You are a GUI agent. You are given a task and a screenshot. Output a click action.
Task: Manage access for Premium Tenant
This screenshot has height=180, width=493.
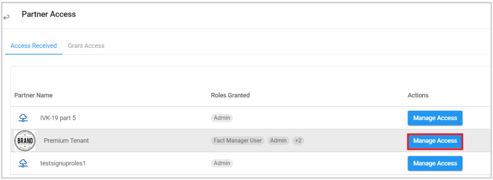(x=435, y=141)
